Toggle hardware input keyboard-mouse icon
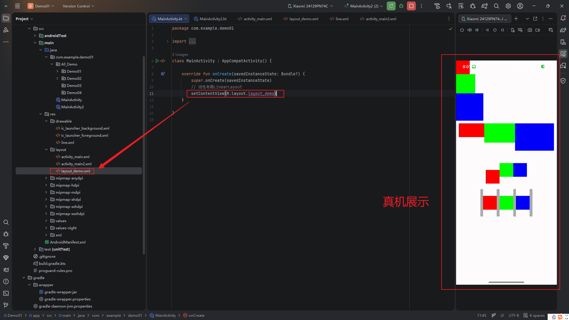This screenshot has width=569, height=320. (520, 30)
